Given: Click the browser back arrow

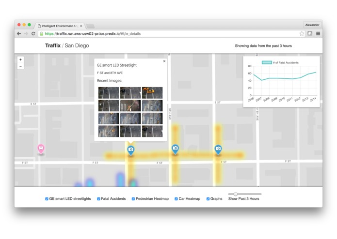Looking at the screenshot, I should click(19, 34).
